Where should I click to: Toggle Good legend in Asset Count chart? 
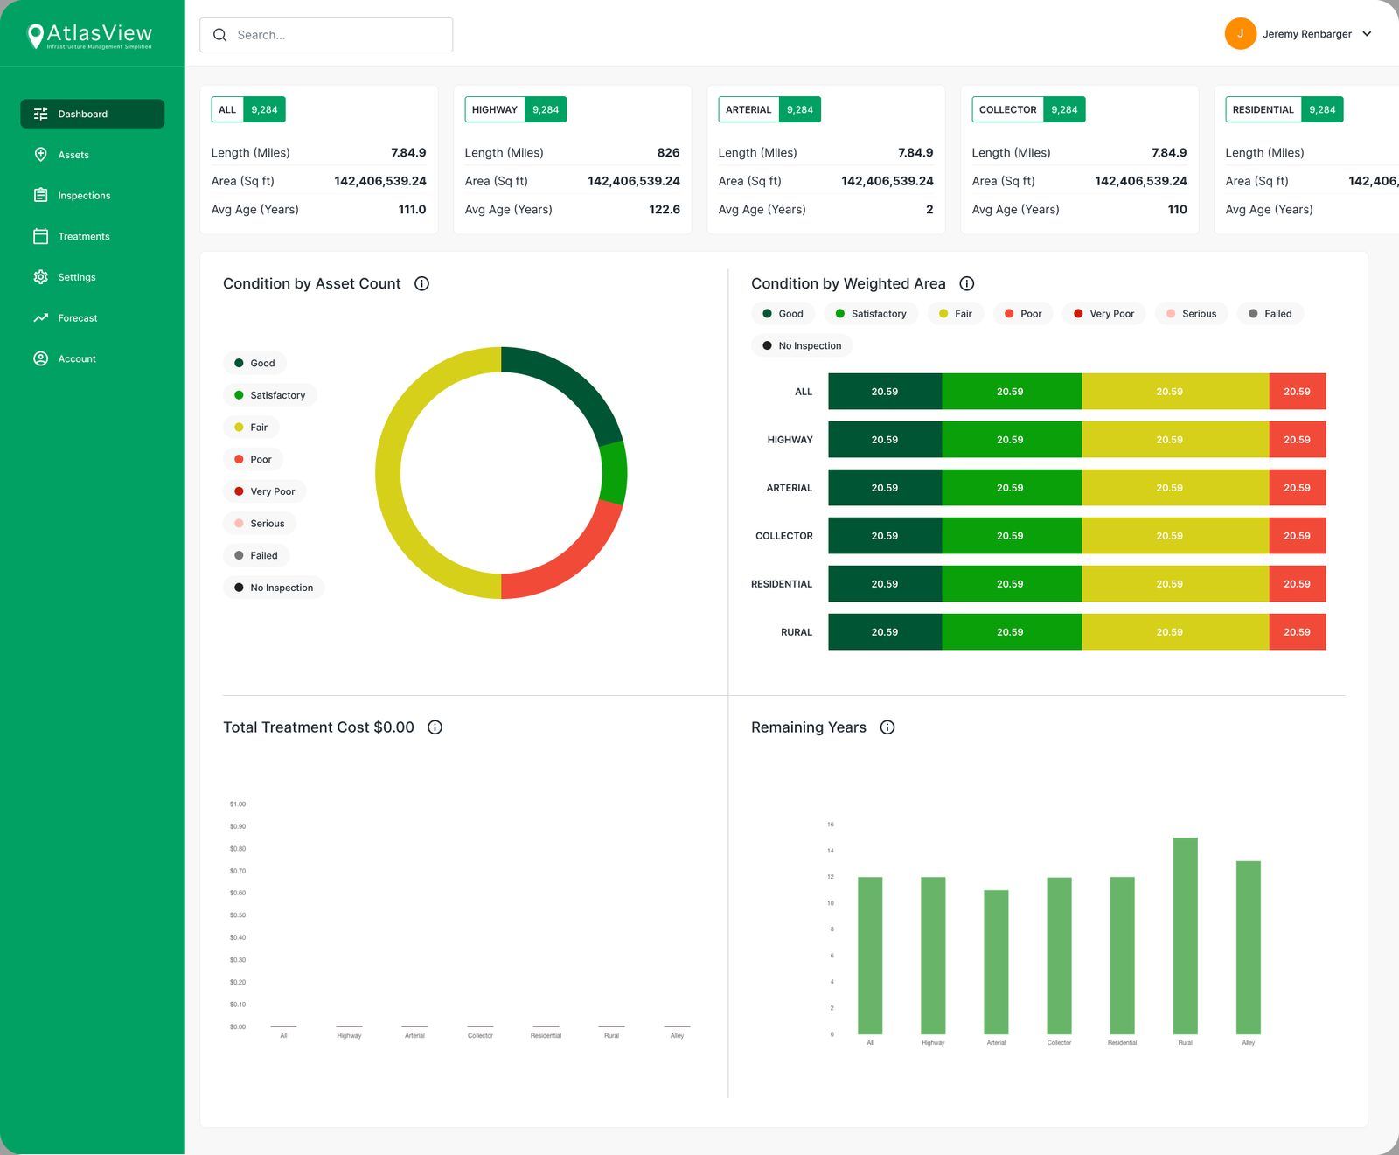pos(254,363)
